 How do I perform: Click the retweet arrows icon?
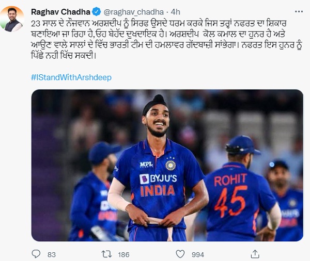(x=107, y=254)
